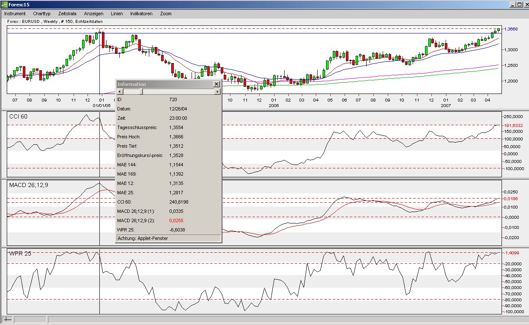
Task: Open the Charttyp menu
Action: coord(41,14)
